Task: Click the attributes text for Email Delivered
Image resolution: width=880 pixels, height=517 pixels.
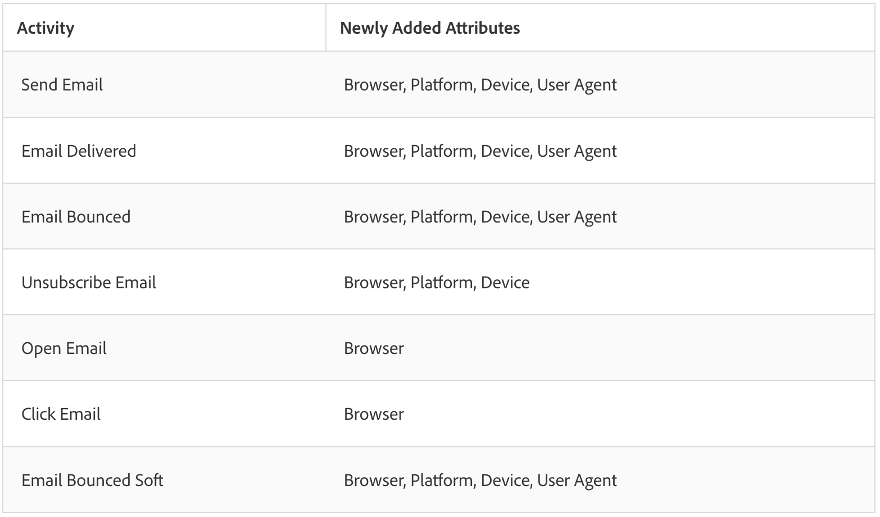Action: click(480, 151)
